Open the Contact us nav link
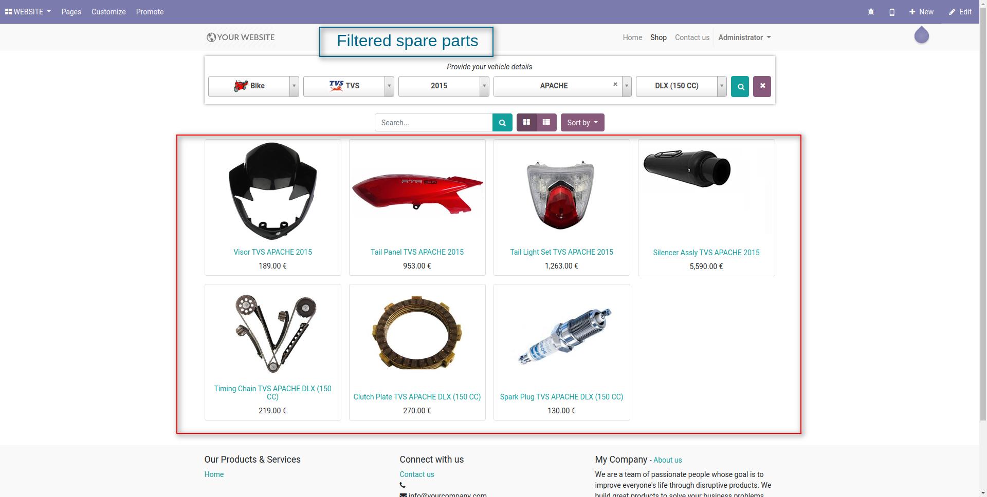 (x=692, y=37)
